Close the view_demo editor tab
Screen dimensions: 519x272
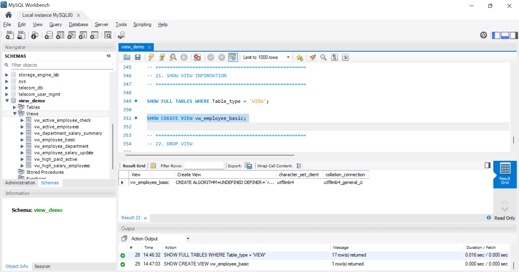pos(149,47)
